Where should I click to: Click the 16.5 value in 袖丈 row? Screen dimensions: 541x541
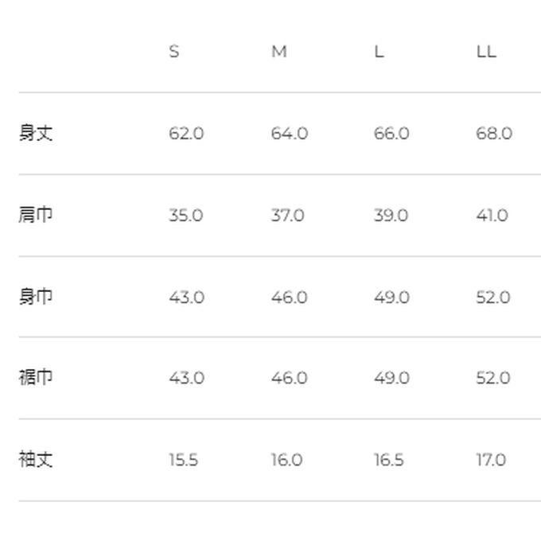388,460
